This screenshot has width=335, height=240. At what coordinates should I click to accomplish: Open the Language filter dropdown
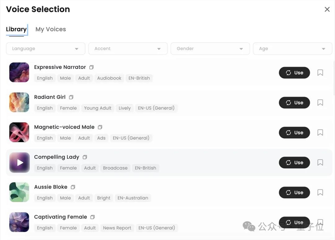46,49
